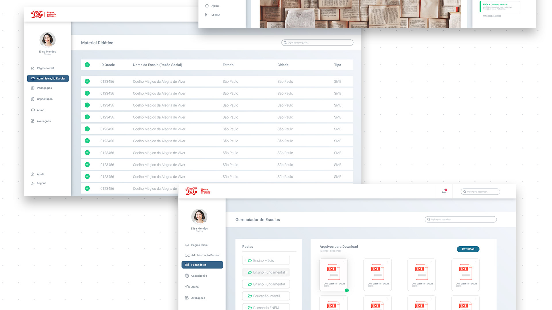The height and width of the screenshot is (310, 552).
Task: Open kebab menu on first TXT file card
Action: (344, 262)
